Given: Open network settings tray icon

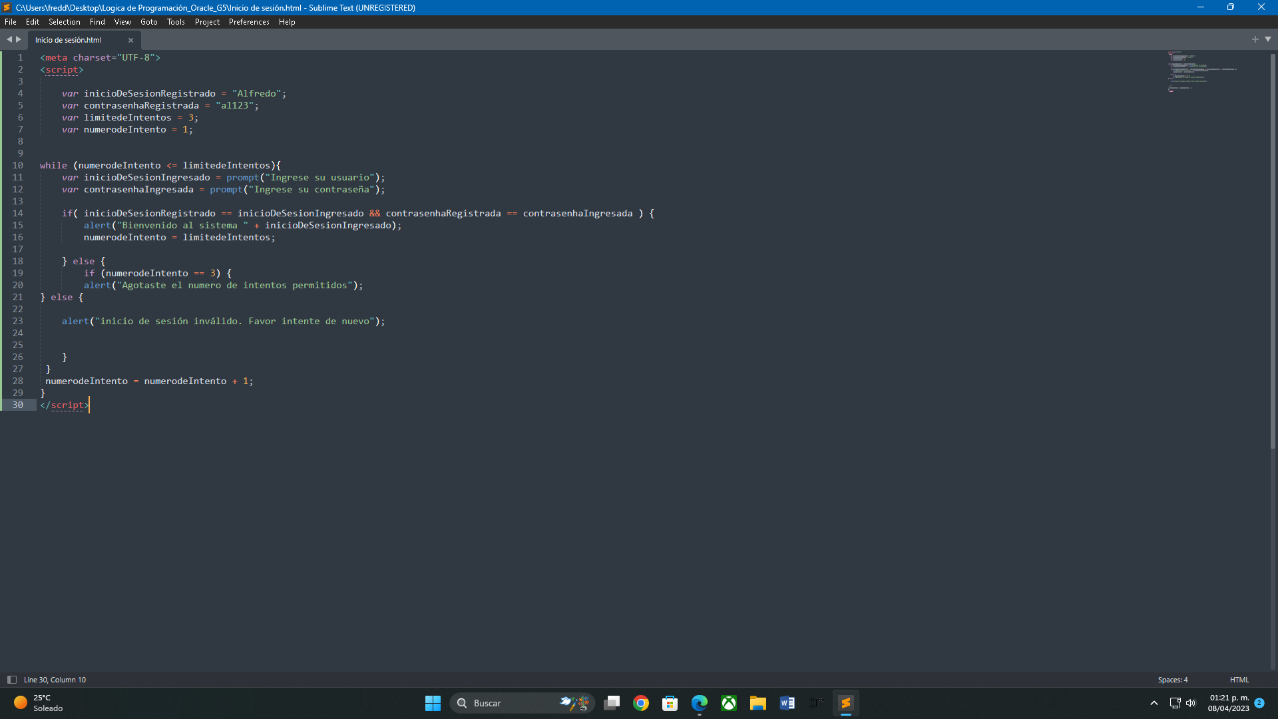Looking at the screenshot, I should click(x=1175, y=703).
